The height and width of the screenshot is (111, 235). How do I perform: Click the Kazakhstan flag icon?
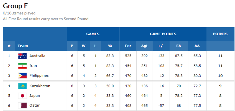point(22,86)
